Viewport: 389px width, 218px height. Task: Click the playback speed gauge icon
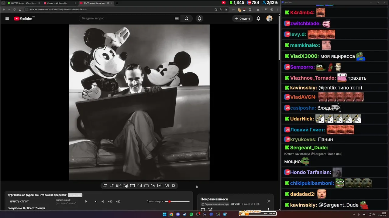153,186
